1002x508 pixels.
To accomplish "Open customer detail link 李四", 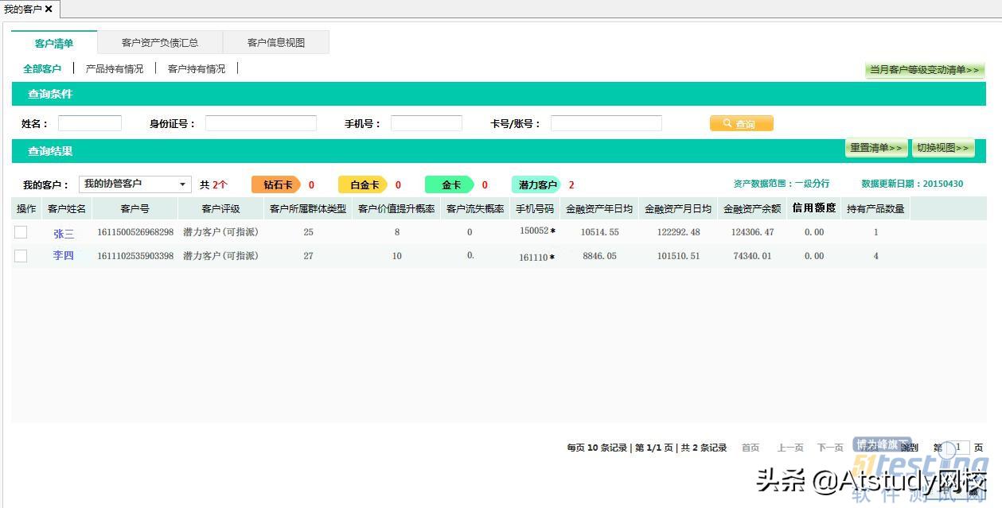I will 64,256.
